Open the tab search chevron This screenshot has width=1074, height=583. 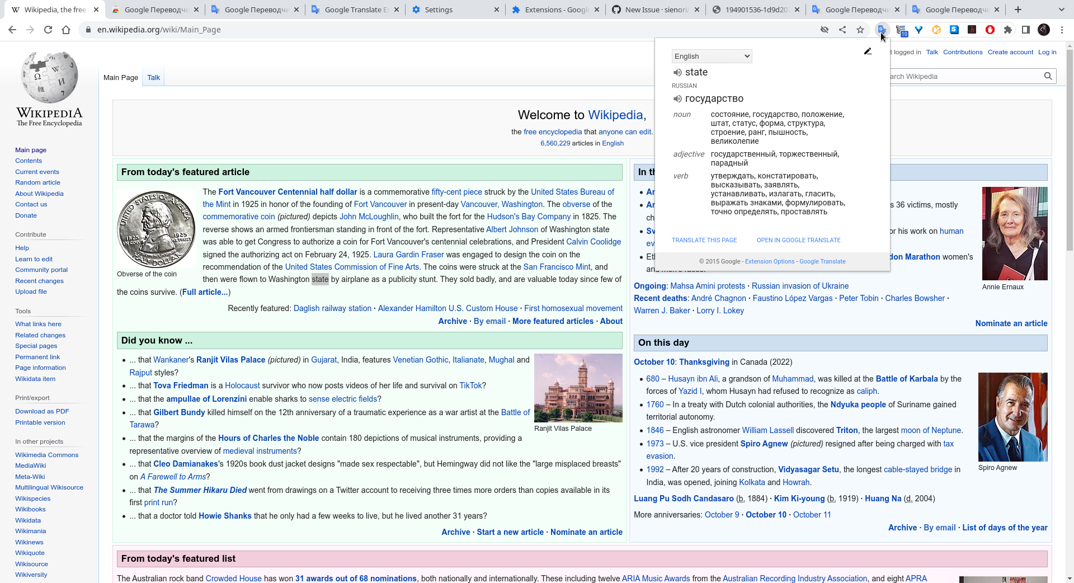(1062, 10)
